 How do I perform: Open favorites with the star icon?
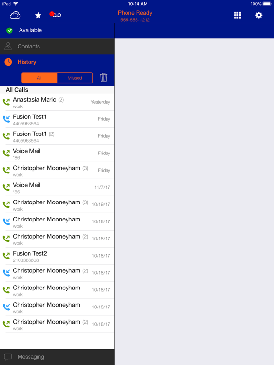[38, 15]
